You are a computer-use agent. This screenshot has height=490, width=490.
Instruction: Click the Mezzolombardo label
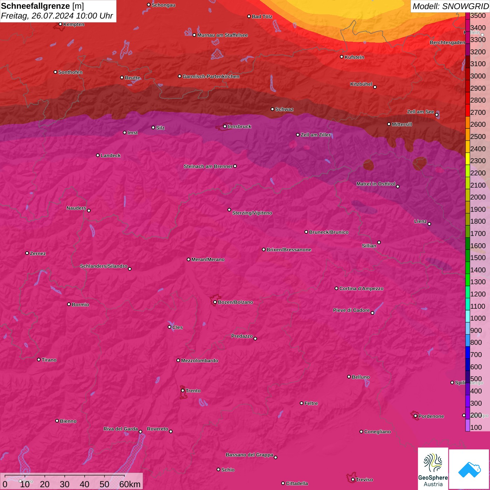click(x=199, y=360)
